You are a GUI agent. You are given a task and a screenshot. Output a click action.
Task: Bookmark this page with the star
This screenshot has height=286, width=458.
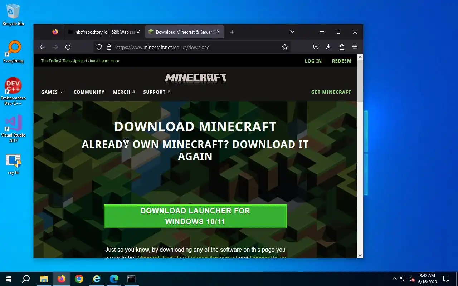(285, 47)
